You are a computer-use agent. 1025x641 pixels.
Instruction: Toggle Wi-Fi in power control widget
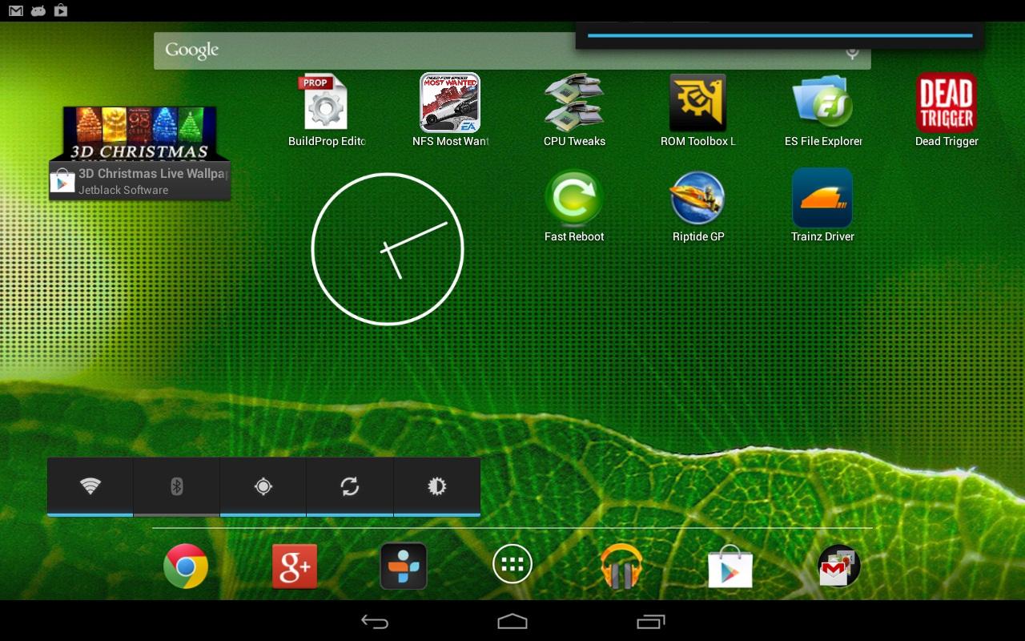pyautogui.click(x=90, y=486)
